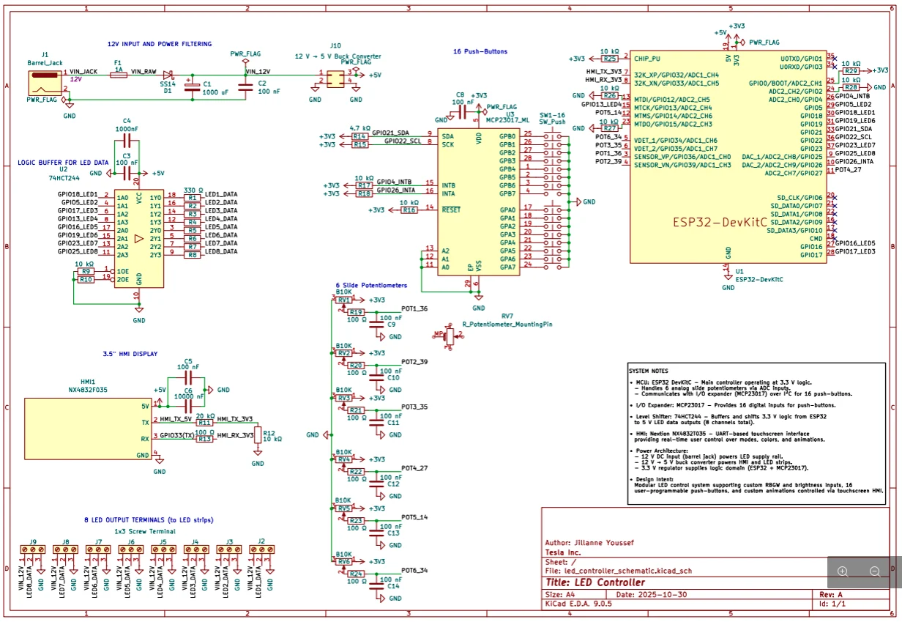The height and width of the screenshot is (622, 902).
Task: Click the "Title: LED Controller" field
Action: [x=594, y=582]
